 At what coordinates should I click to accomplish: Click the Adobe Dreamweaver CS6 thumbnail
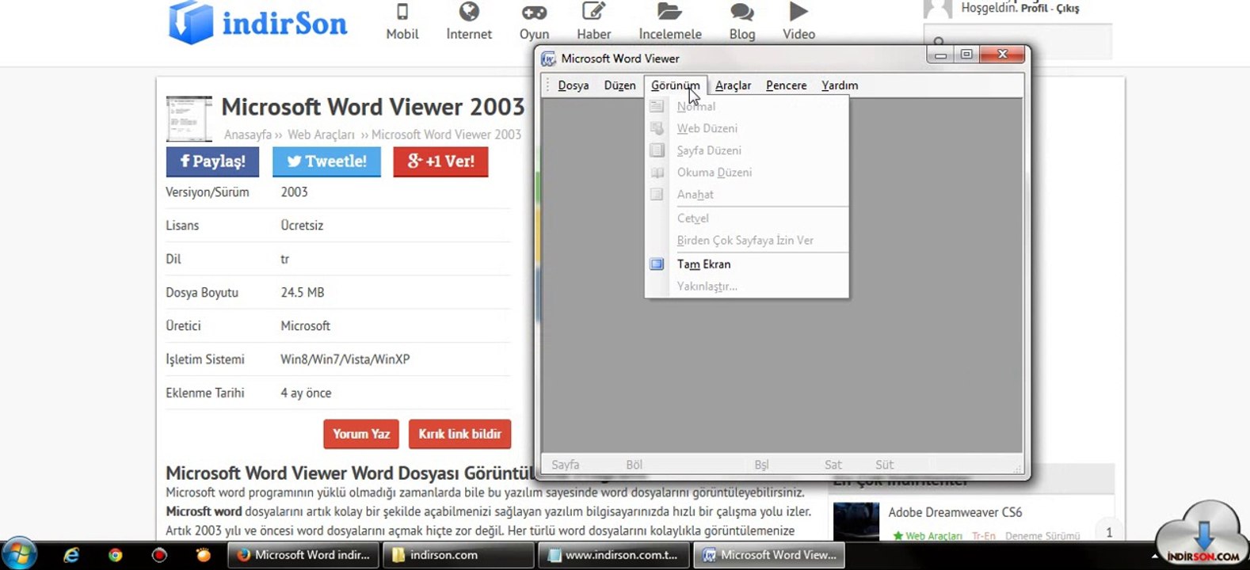[x=856, y=522]
